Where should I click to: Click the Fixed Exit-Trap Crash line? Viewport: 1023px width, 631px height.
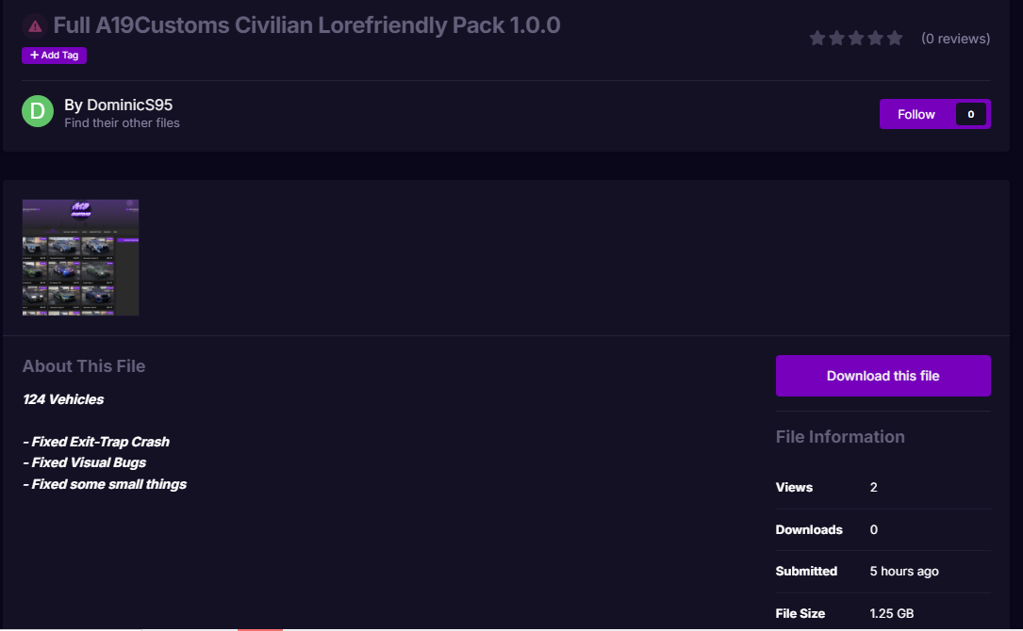96,442
